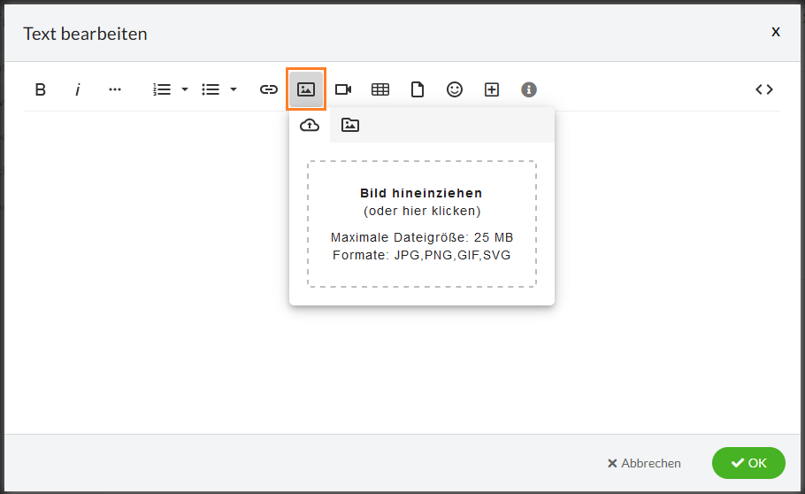Confirm with the green OK button
Screen dimensions: 805x494
(x=748, y=463)
